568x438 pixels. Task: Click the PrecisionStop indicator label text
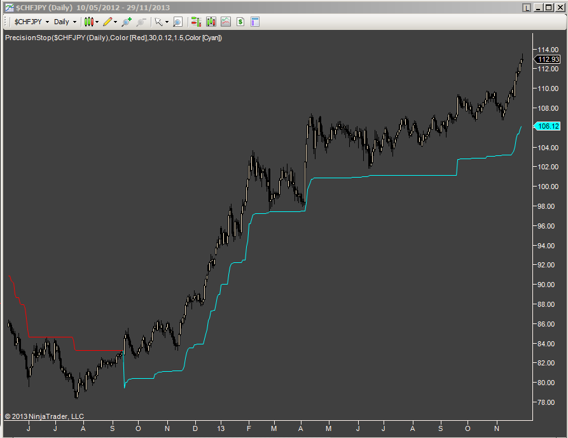tap(111, 38)
